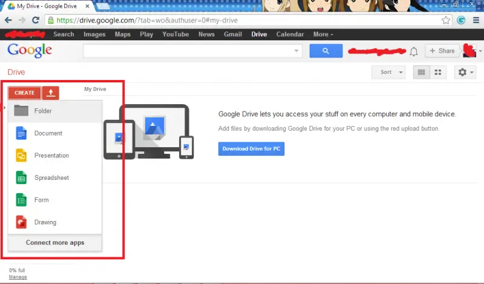Go forward in browser history
Viewport: 484px width, 284px height.
pyautogui.click(x=22, y=21)
